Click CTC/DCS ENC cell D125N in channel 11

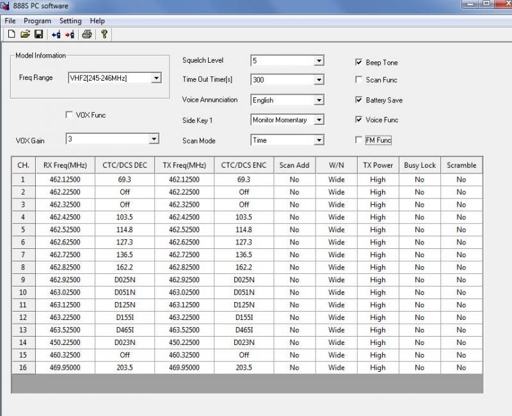(x=244, y=305)
